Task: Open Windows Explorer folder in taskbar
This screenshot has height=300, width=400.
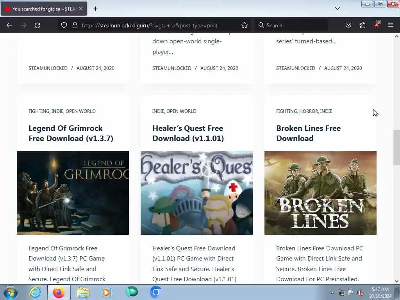Action: coord(83,293)
